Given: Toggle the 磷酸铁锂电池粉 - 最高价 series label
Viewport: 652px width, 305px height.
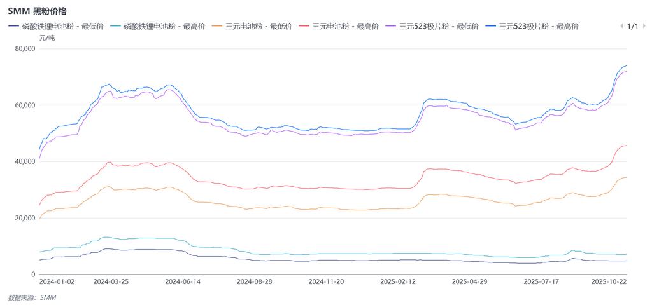Looking at the screenshot, I should tap(164, 26).
